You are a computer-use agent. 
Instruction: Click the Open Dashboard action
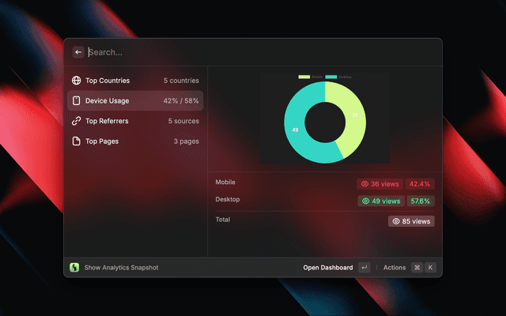(x=327, y=268)
